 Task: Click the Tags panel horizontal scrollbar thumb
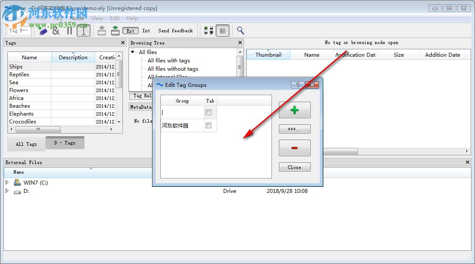tap(38, 129)
